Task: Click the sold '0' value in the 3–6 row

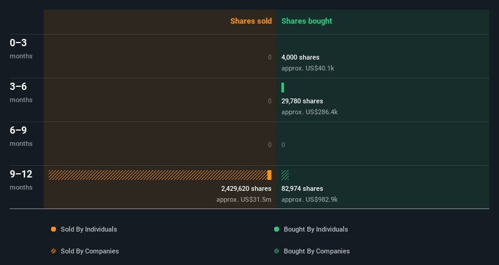Action: click(270, 101)
